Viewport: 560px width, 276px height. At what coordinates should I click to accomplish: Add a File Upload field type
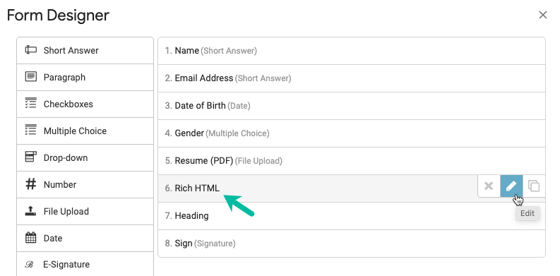point(85,211)
